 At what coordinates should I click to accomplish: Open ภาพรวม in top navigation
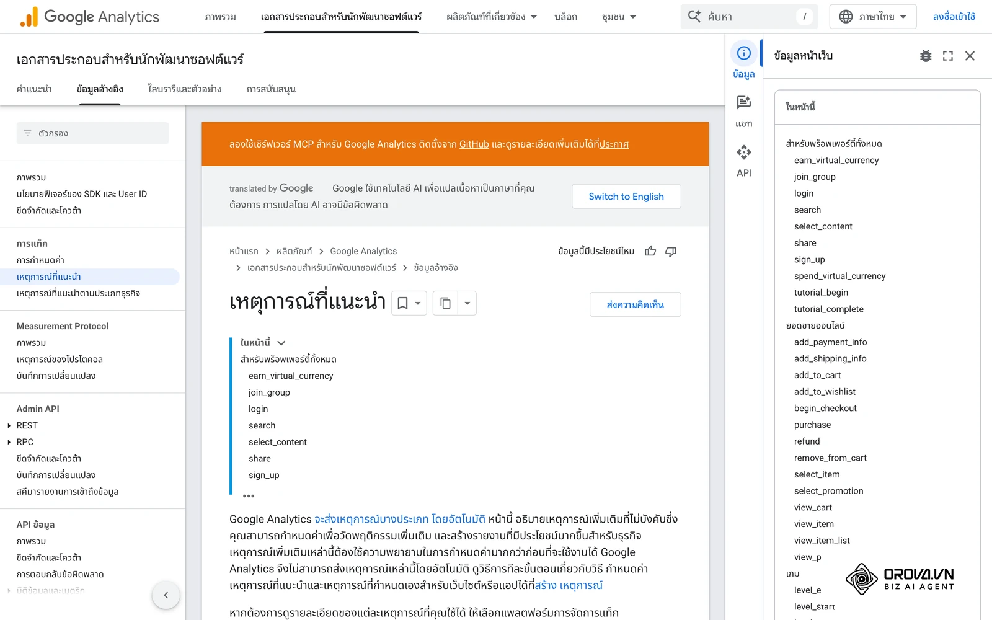pyautogui.click(x=220, y=17)
